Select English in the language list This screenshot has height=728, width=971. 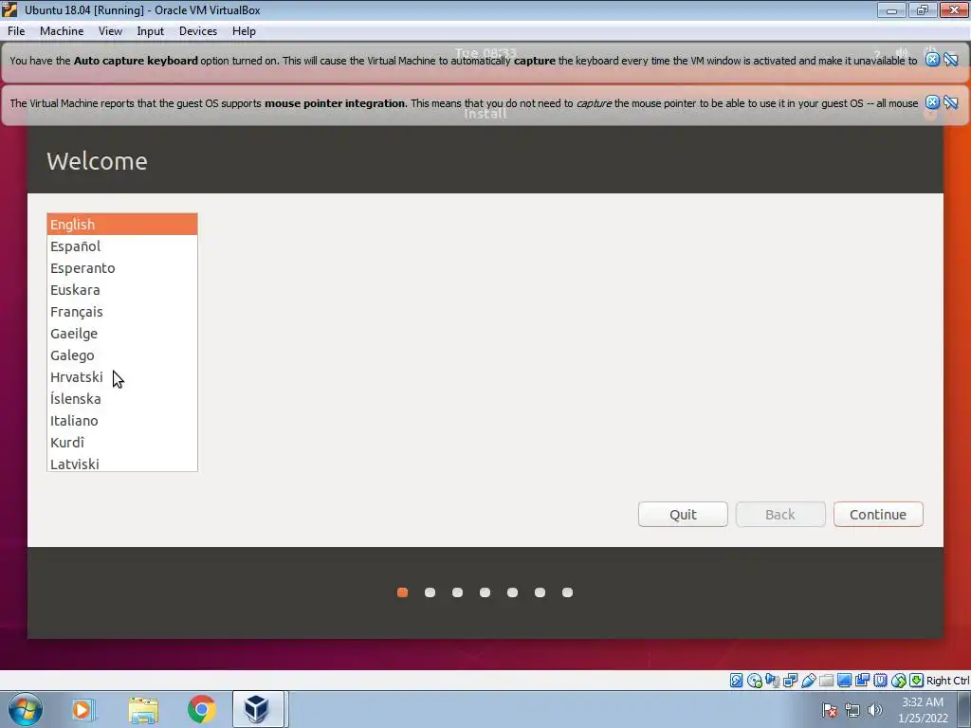coord(122,224)
